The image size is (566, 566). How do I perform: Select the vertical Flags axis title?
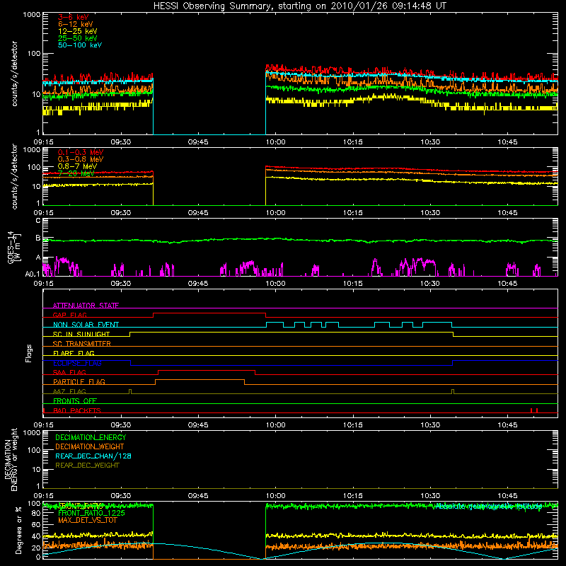[x=28, y=353]
